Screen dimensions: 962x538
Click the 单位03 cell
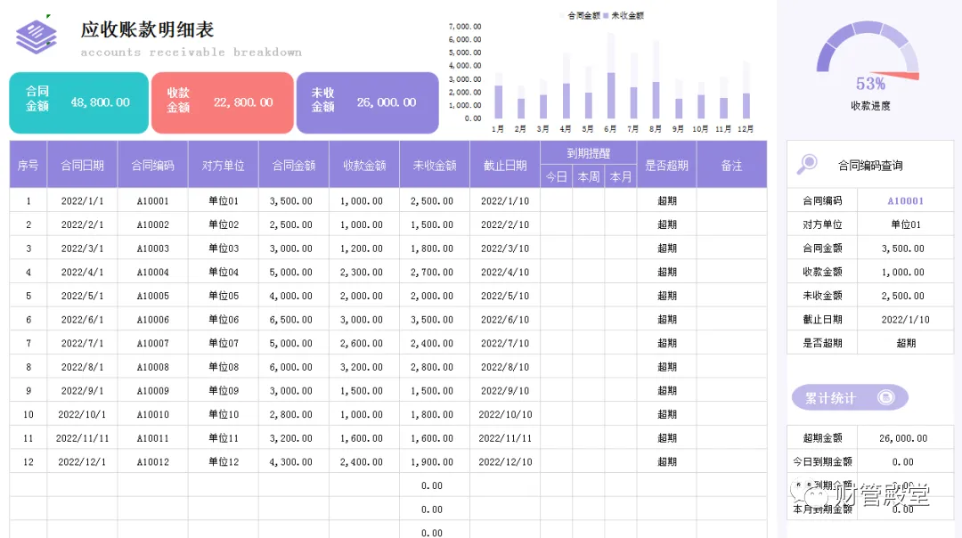(x=224, y=249)
